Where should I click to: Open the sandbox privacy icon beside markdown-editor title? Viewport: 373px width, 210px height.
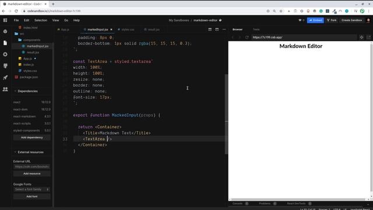220,20
